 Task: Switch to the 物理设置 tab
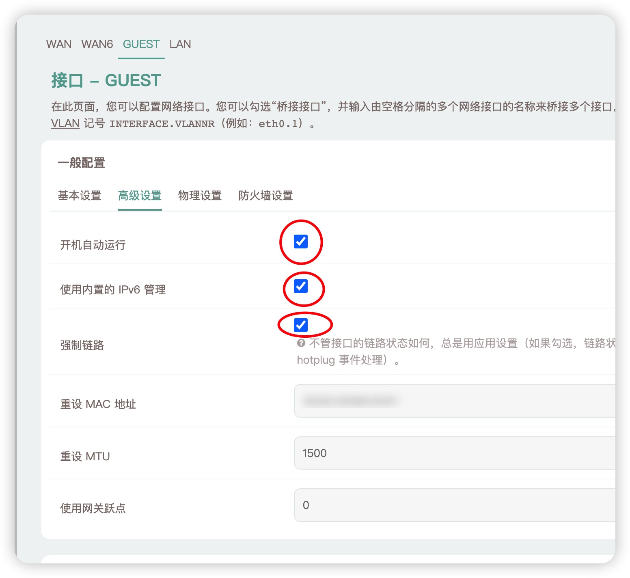coord(199,196)
